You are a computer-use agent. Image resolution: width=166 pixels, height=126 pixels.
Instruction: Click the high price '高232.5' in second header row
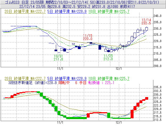(69, 7)
